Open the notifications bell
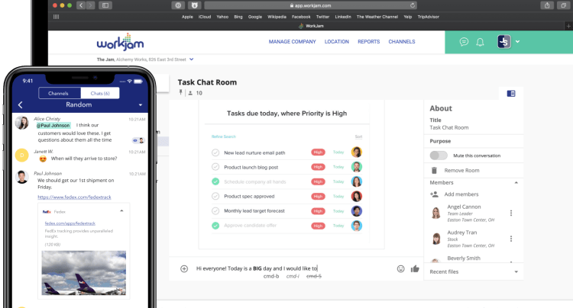 point(480,42)
